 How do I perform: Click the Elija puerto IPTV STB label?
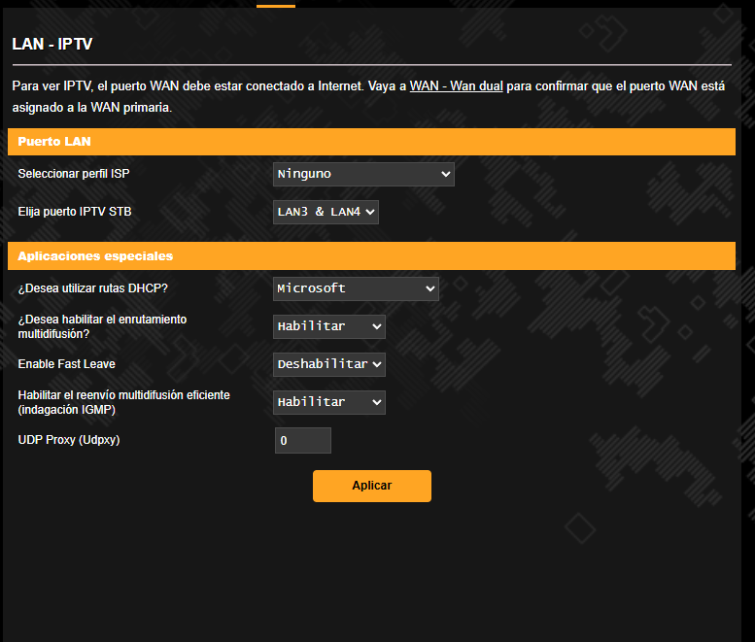click(x=75, y=212)
